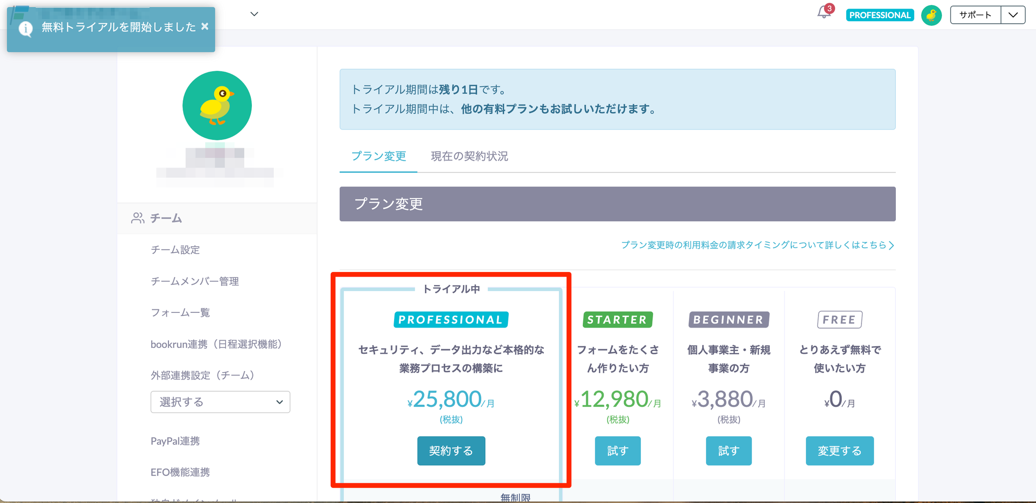The width and height of the screenshot is (1036, 503).
Task: Select the プラン変更 tab
Action: click(x=378, y=156)
